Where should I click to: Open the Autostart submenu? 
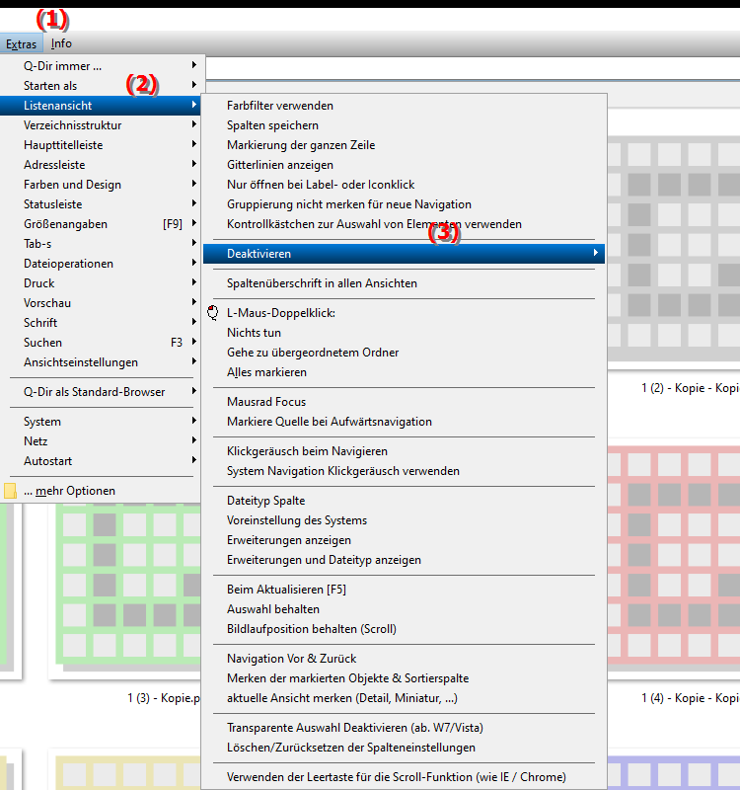[101, 461]
